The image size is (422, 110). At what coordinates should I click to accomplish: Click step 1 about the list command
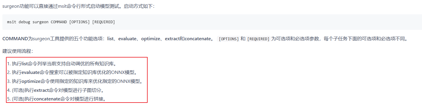coord(61,64)
